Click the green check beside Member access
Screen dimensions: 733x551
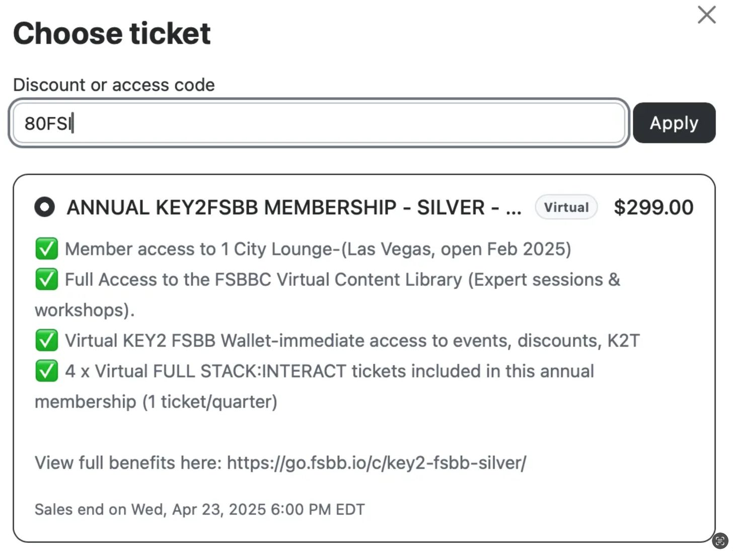(46, 249)
